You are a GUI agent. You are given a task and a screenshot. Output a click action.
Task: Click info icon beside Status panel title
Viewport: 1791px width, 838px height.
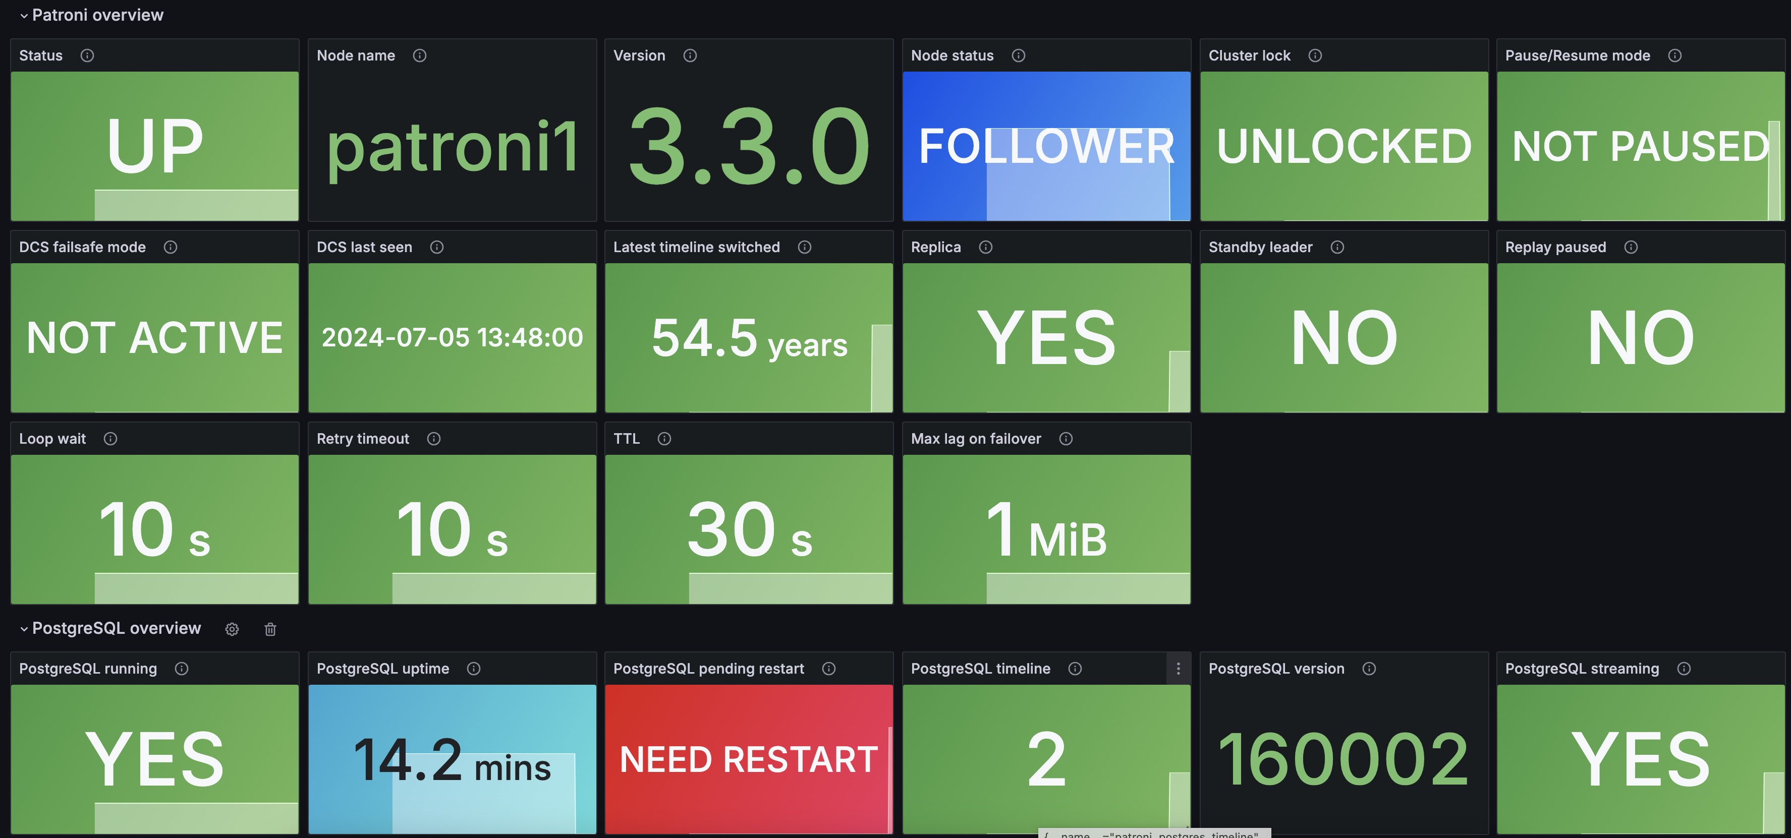pyautogui.click(x=87, y=55)
